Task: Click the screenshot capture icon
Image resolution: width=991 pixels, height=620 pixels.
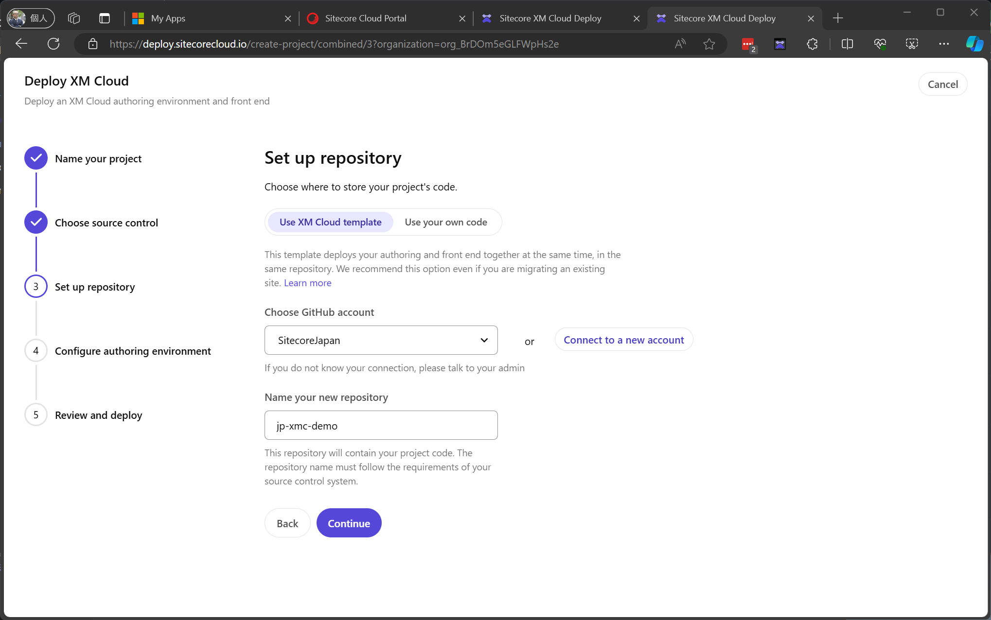Action: tap(912, 44)
